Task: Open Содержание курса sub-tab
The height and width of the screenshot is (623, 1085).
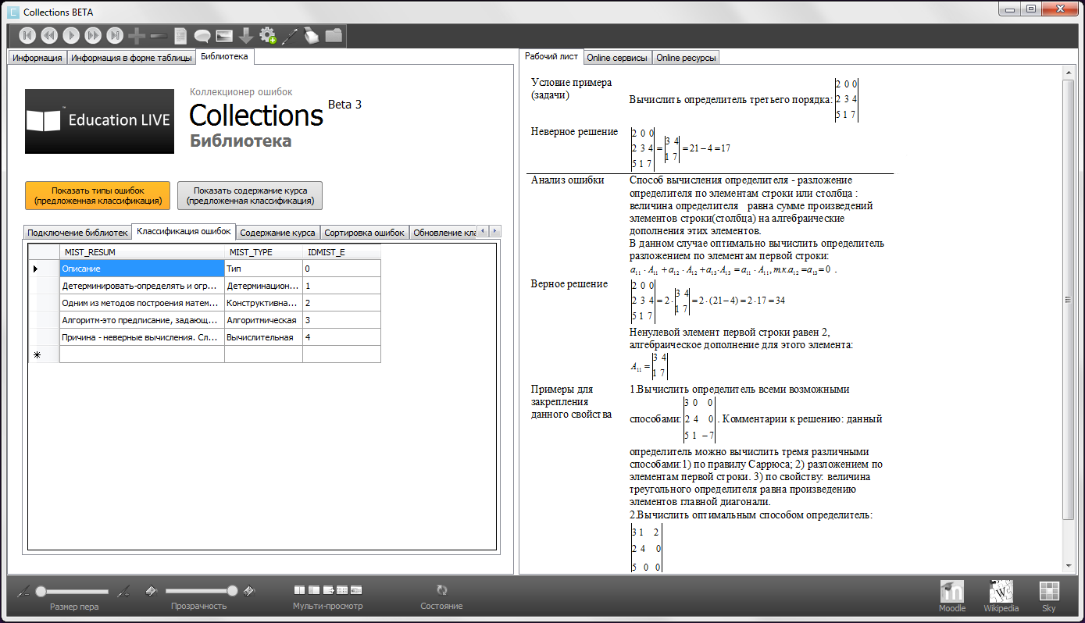Action: 277,233
